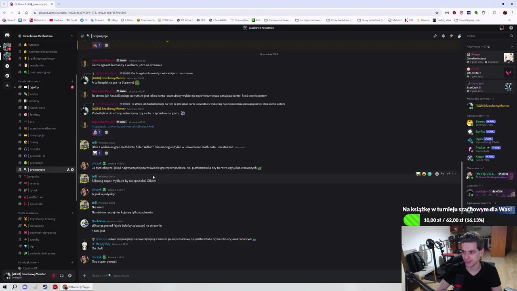Open a new browser tab
This screenshot has height=291, width=517.
[x=59, y=4]
